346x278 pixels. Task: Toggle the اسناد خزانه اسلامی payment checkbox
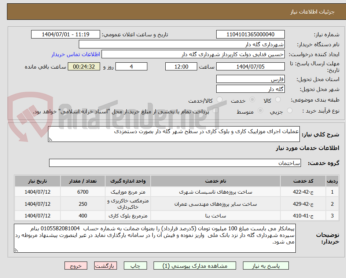216,110
